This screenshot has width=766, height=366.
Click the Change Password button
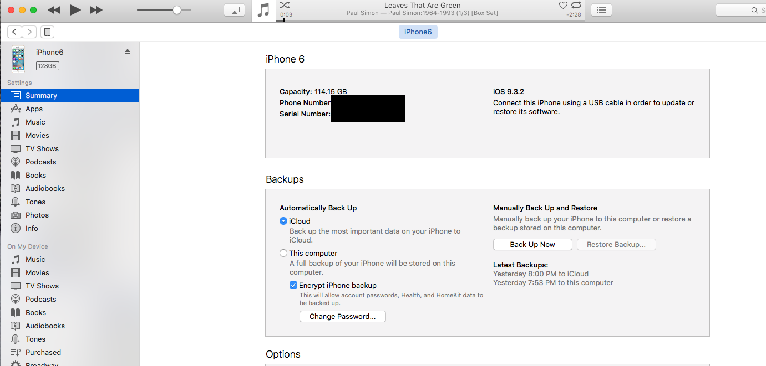pos(343,316)
